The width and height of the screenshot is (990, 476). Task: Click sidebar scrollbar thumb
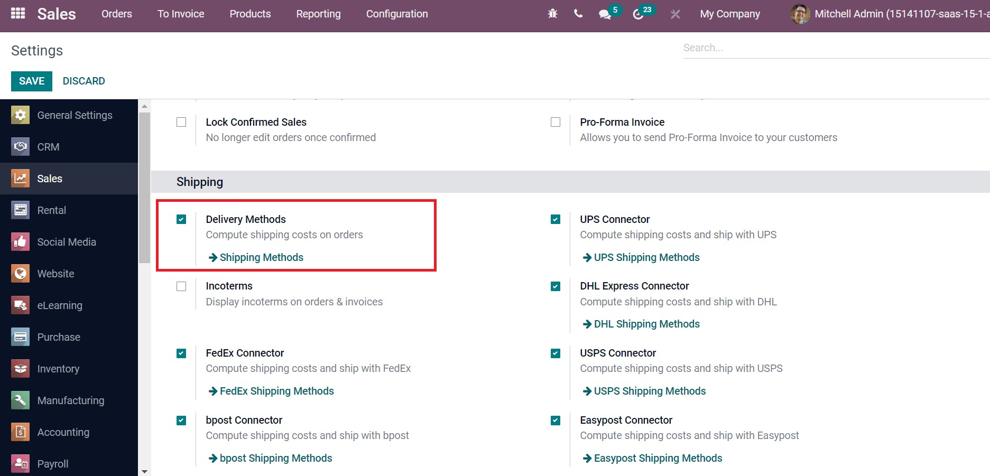coord(144,187)
